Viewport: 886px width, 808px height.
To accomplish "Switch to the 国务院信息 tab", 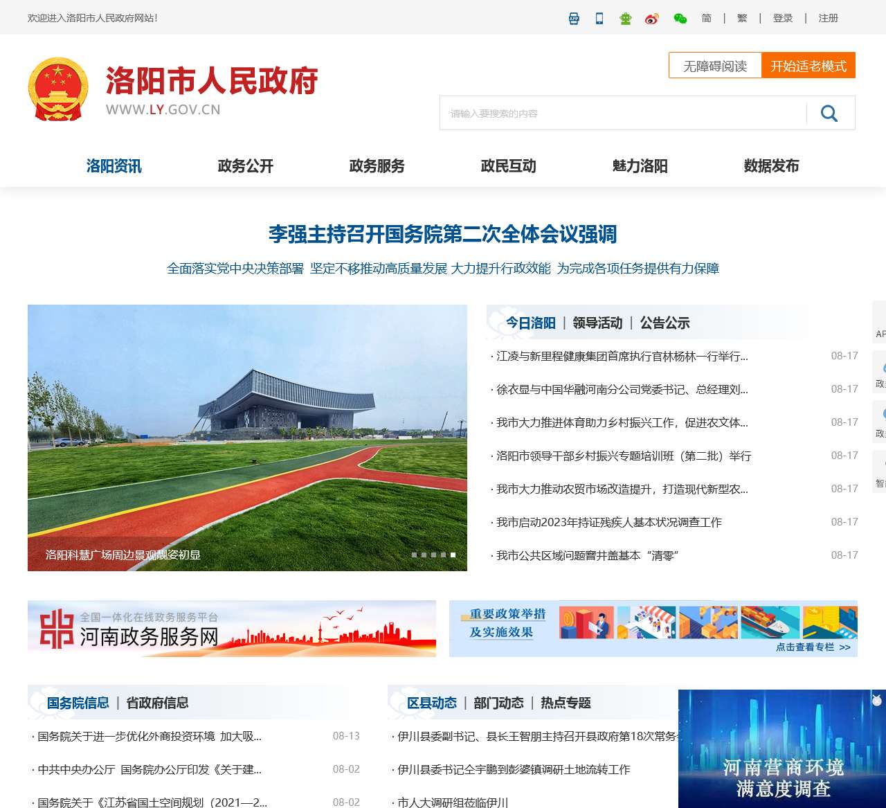I will click(x=78, y=703).
